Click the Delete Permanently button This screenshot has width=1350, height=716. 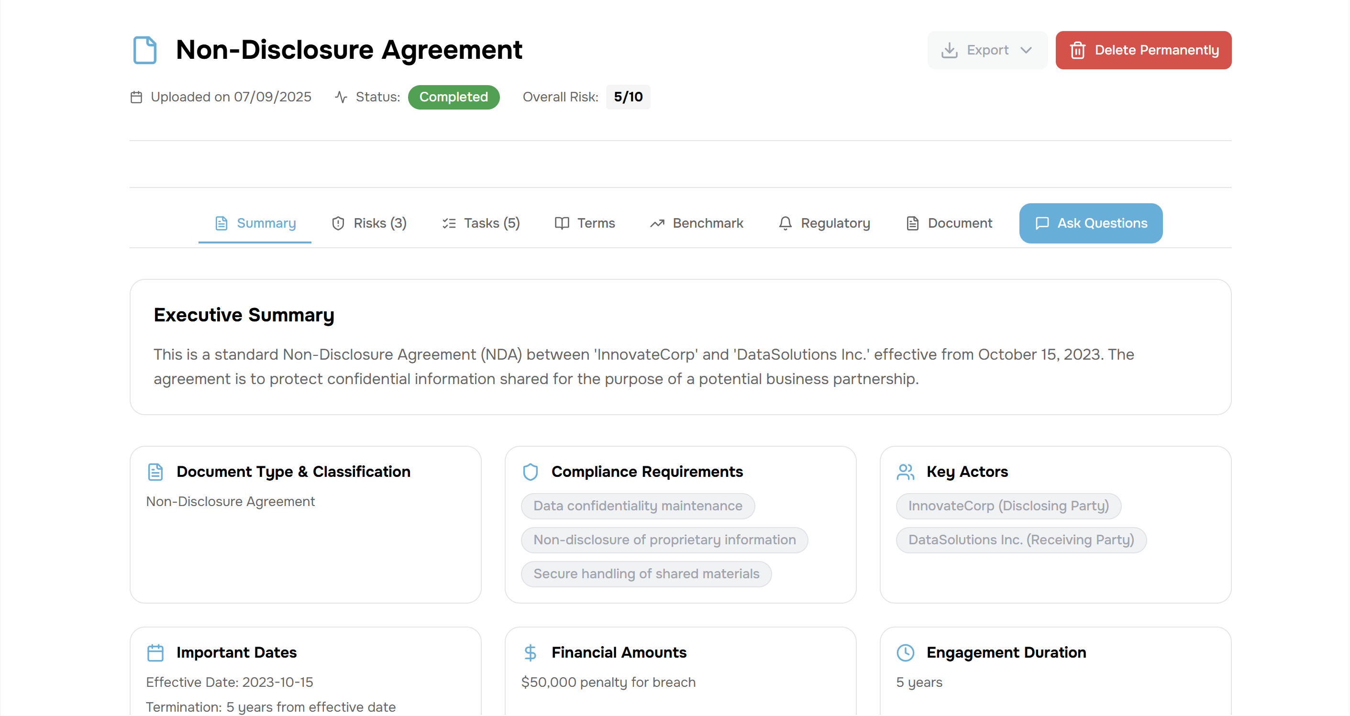pos(1143,50)
